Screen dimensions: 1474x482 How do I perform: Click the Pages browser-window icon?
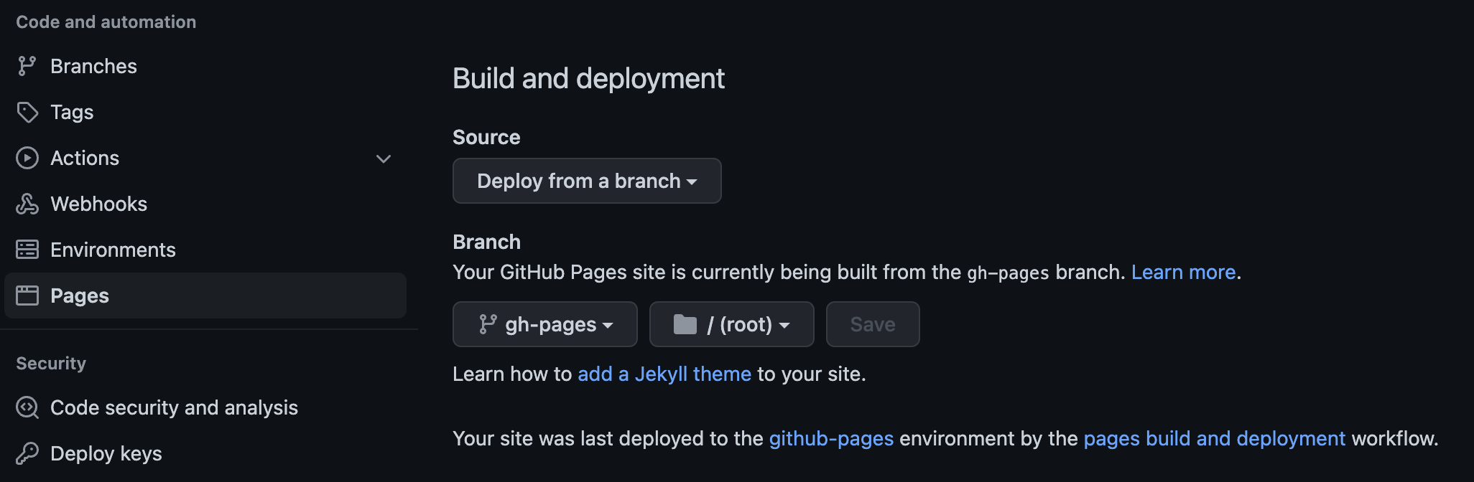click(x=27, y=296)
